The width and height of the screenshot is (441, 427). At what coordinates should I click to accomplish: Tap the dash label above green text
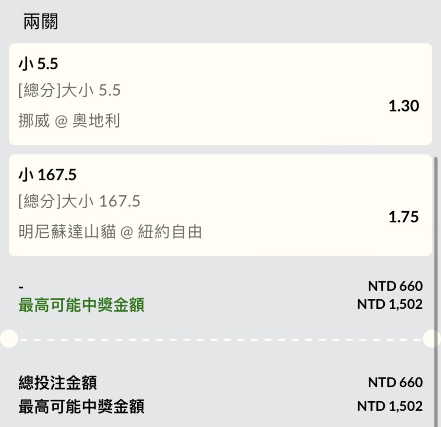tap(21, 287)
